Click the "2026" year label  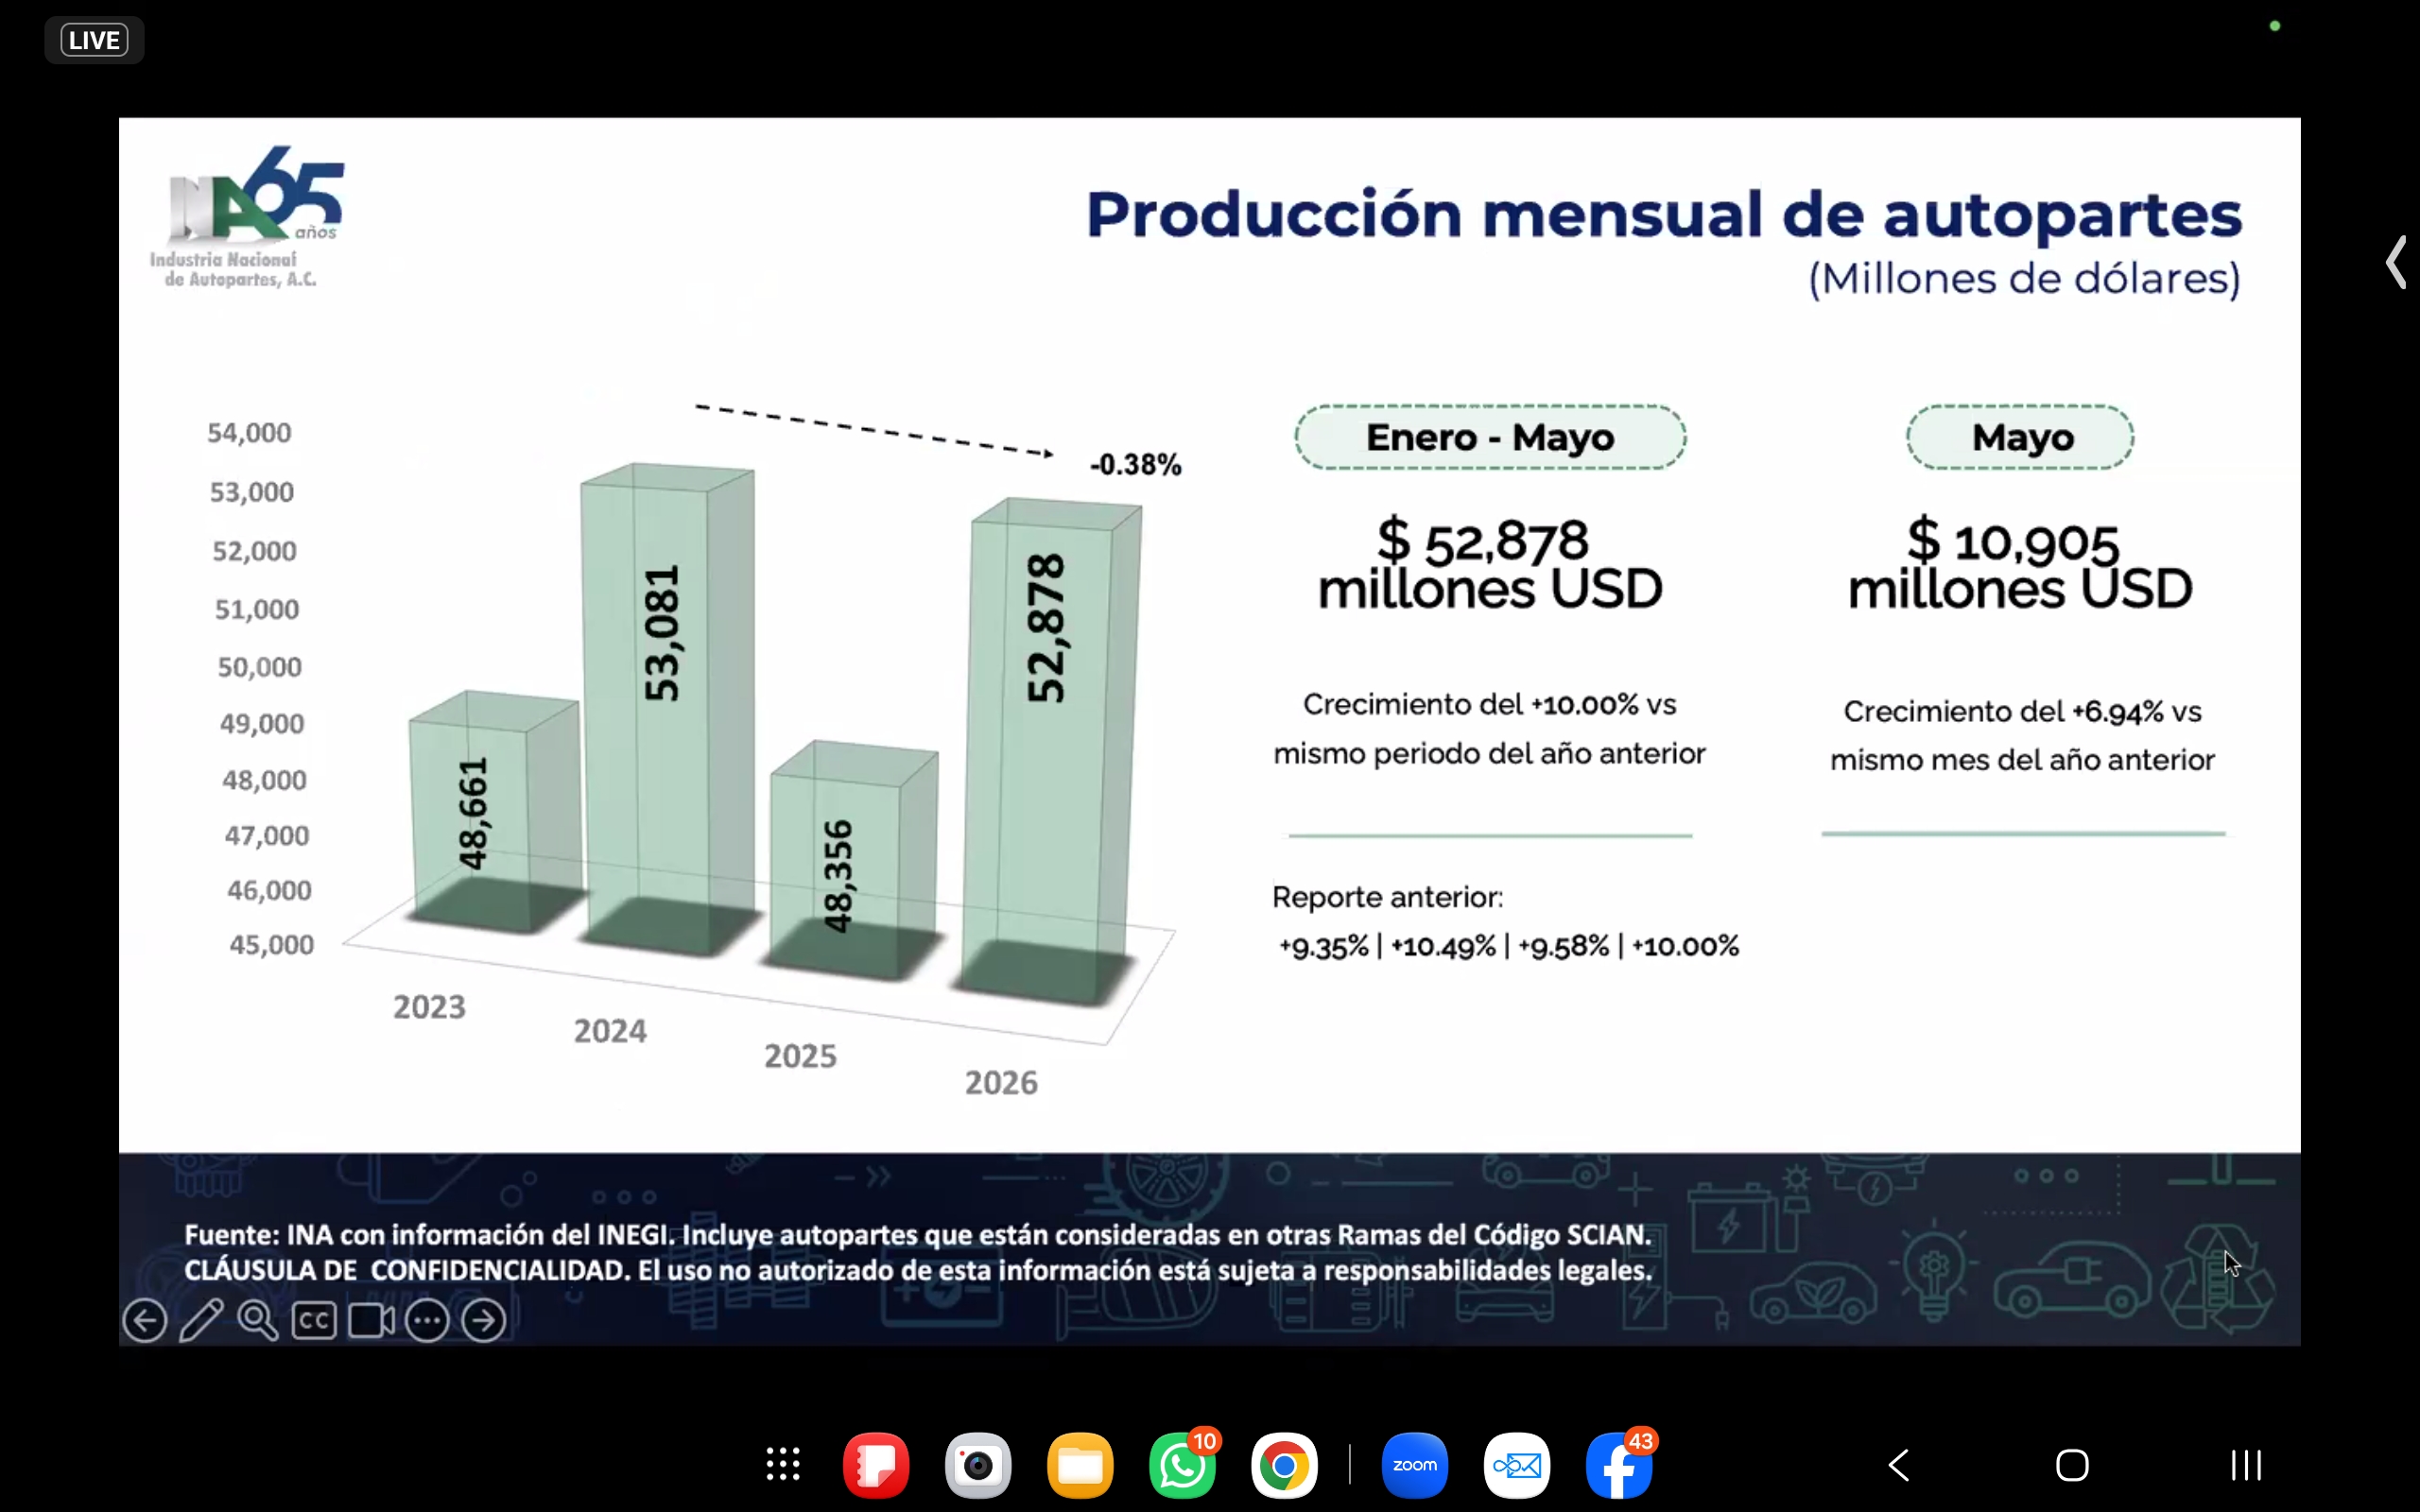pyautogui.click(x=1001, y=1083)
